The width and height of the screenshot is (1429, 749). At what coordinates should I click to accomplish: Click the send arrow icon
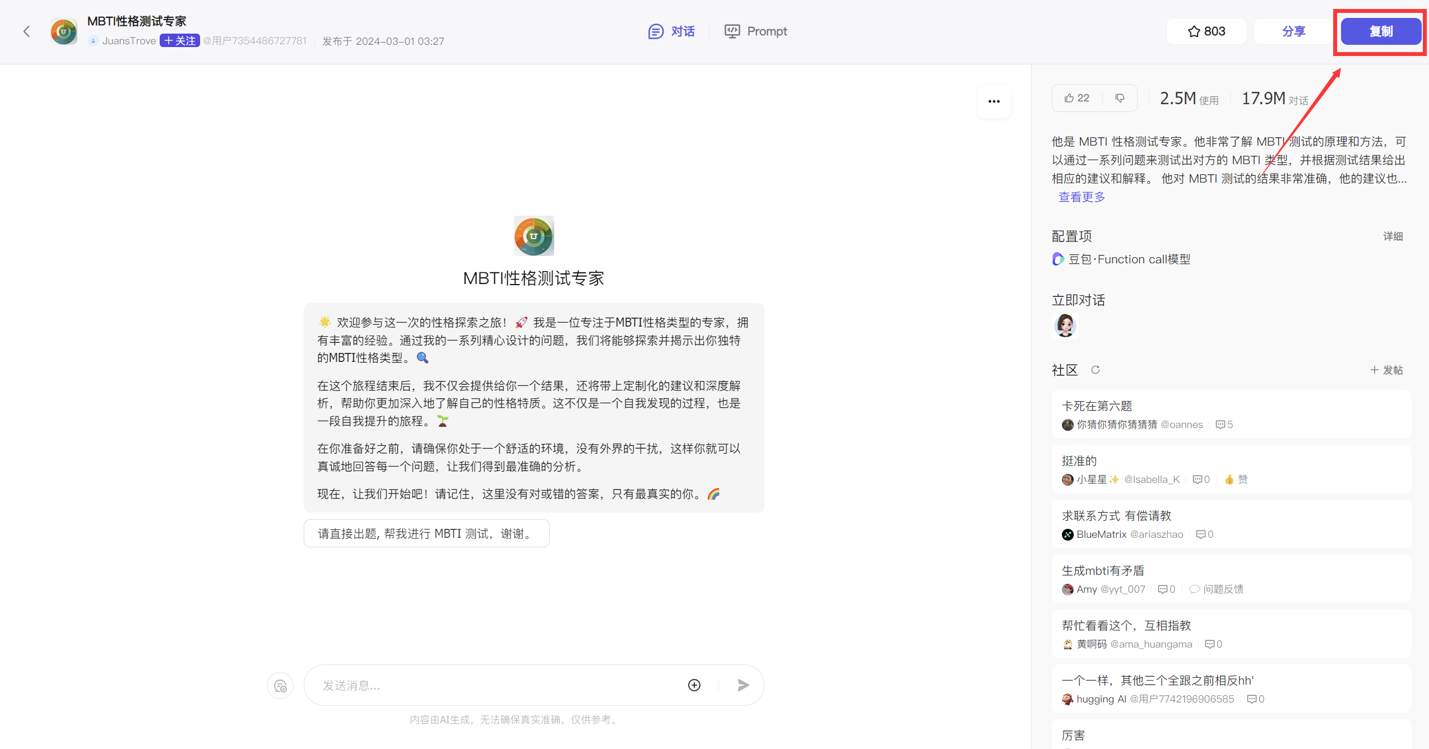click(743, 685)
